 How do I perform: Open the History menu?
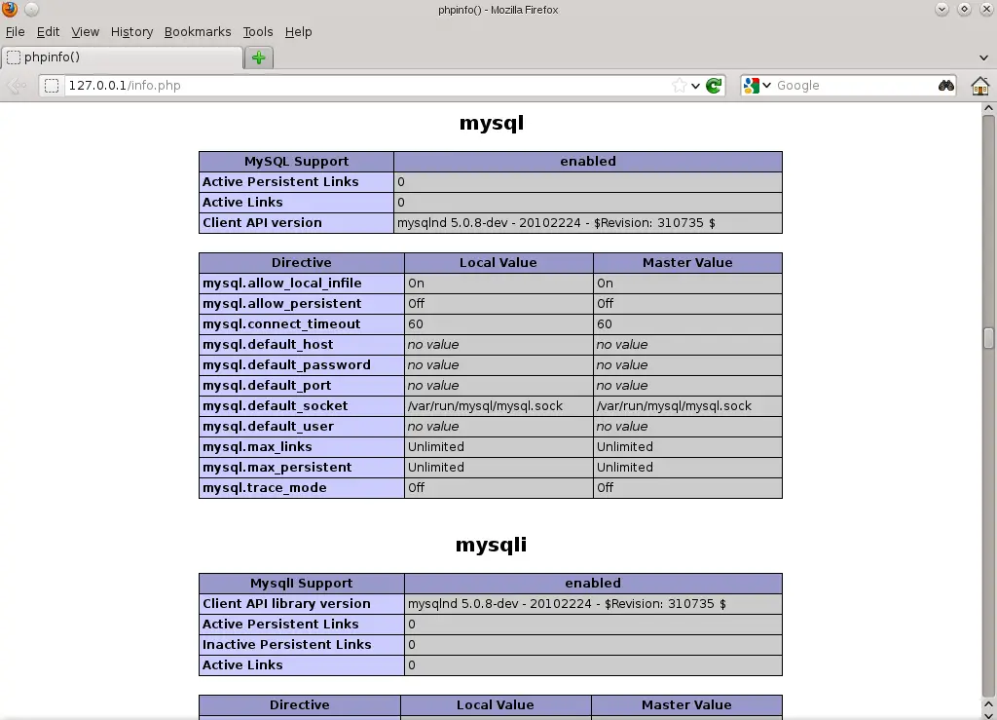(x=131, y=32)
